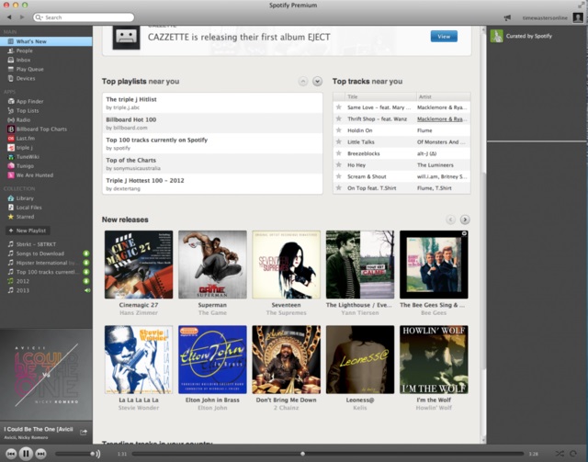Click the Billboard Top Charts sidebar icon
The height and width of the screenshot is (462, 588).
tap(10, 129)
